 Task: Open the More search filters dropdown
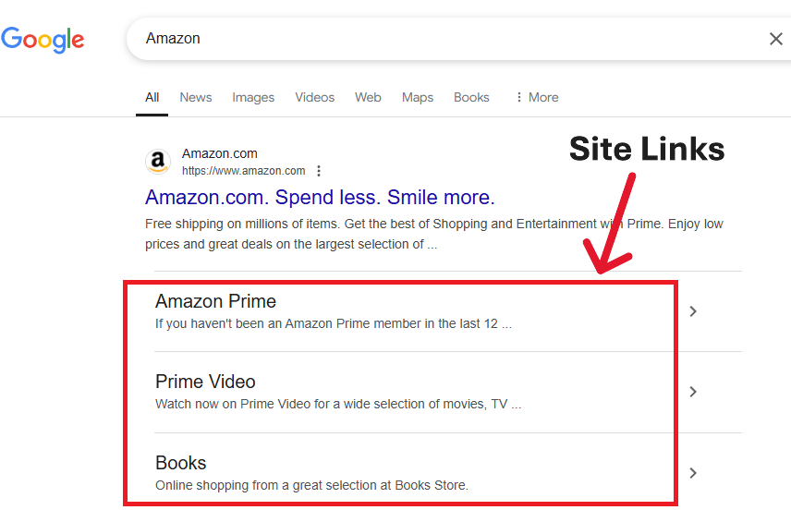[537, 97]
